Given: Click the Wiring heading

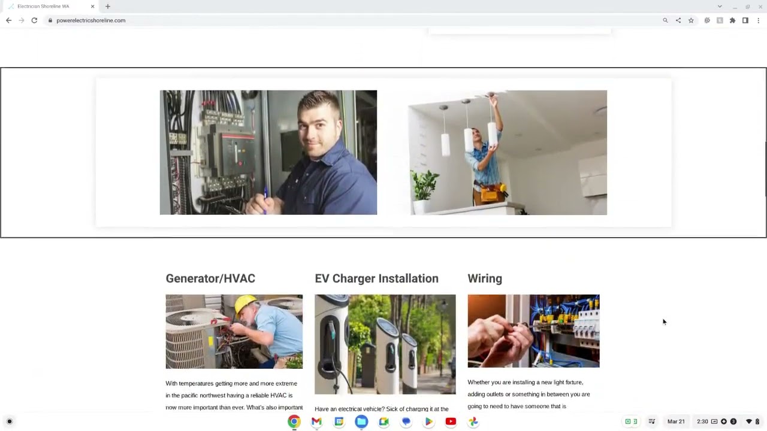Looking at the screenshot, I should 485,278.
